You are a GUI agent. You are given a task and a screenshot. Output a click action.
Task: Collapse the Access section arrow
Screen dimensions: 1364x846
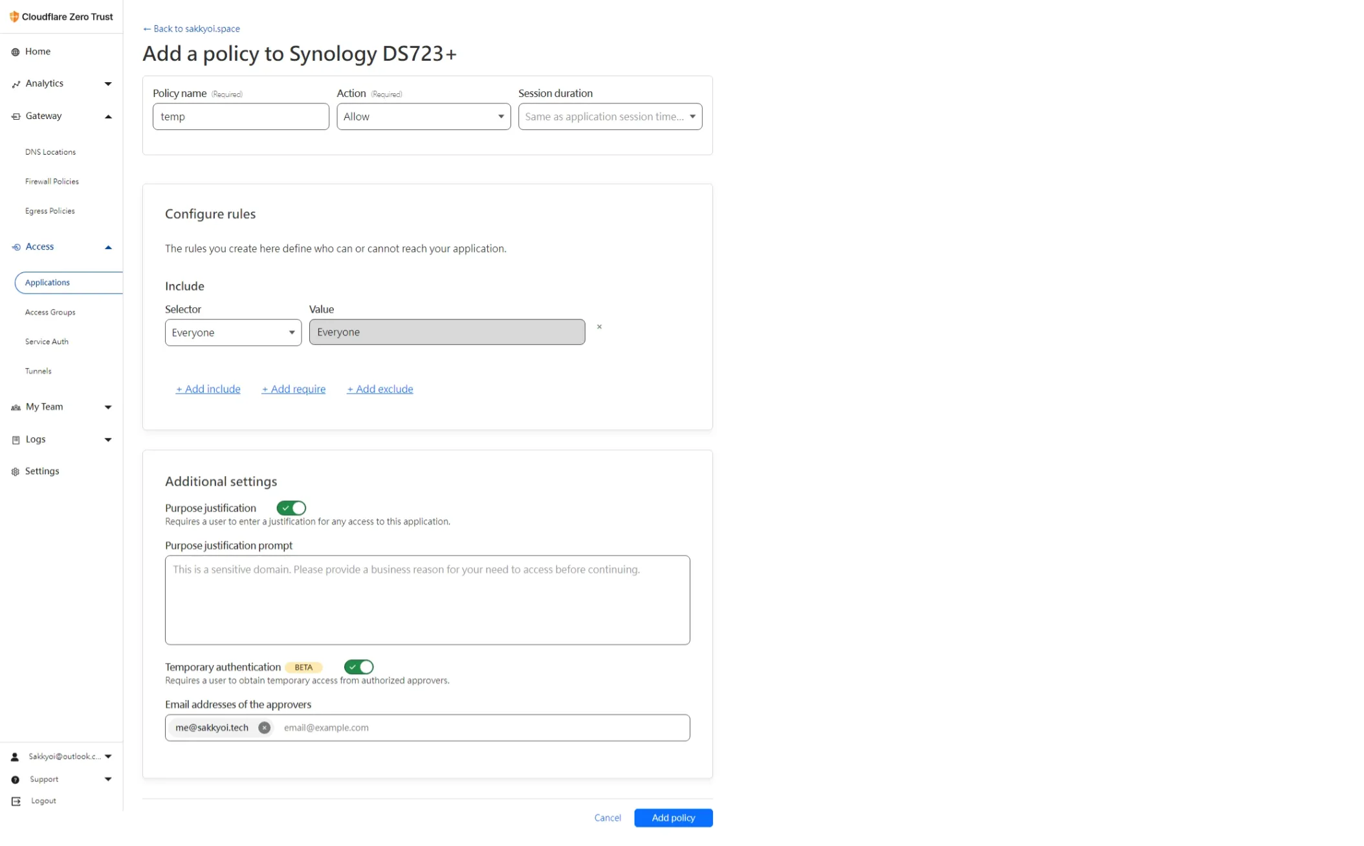(x=108, y=247)
